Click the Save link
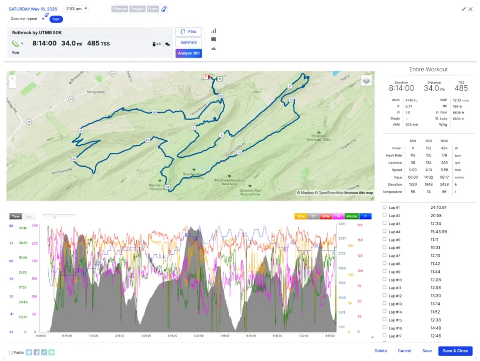This screenshot has width=480, height=361. 427,351
